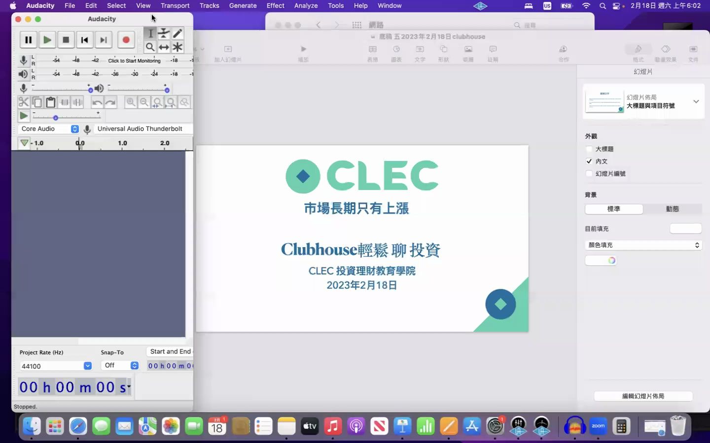This screenshot has width=710, height=443.
Task: Click to Start Monitoring on record meter
Action: click(x=134, y=61)
